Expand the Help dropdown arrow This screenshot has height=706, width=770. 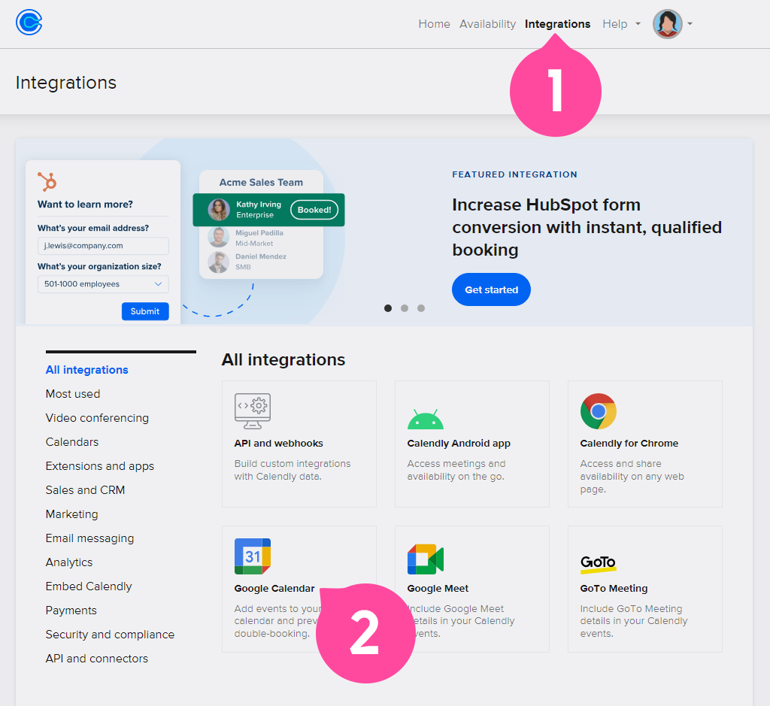coord(638,23)
